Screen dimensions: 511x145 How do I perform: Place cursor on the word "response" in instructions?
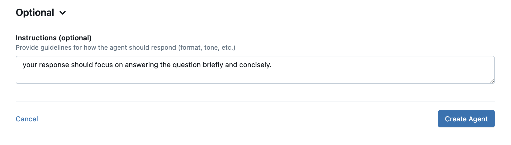point(54,65)
